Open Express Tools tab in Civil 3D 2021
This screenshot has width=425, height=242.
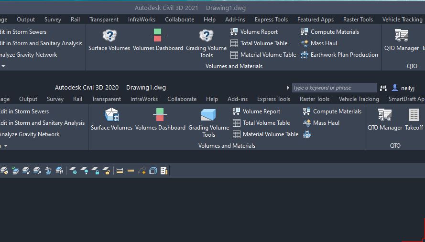[271, 20]
